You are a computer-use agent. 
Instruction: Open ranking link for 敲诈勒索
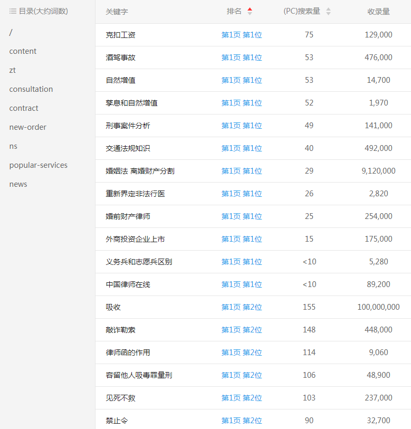point(241,330)
